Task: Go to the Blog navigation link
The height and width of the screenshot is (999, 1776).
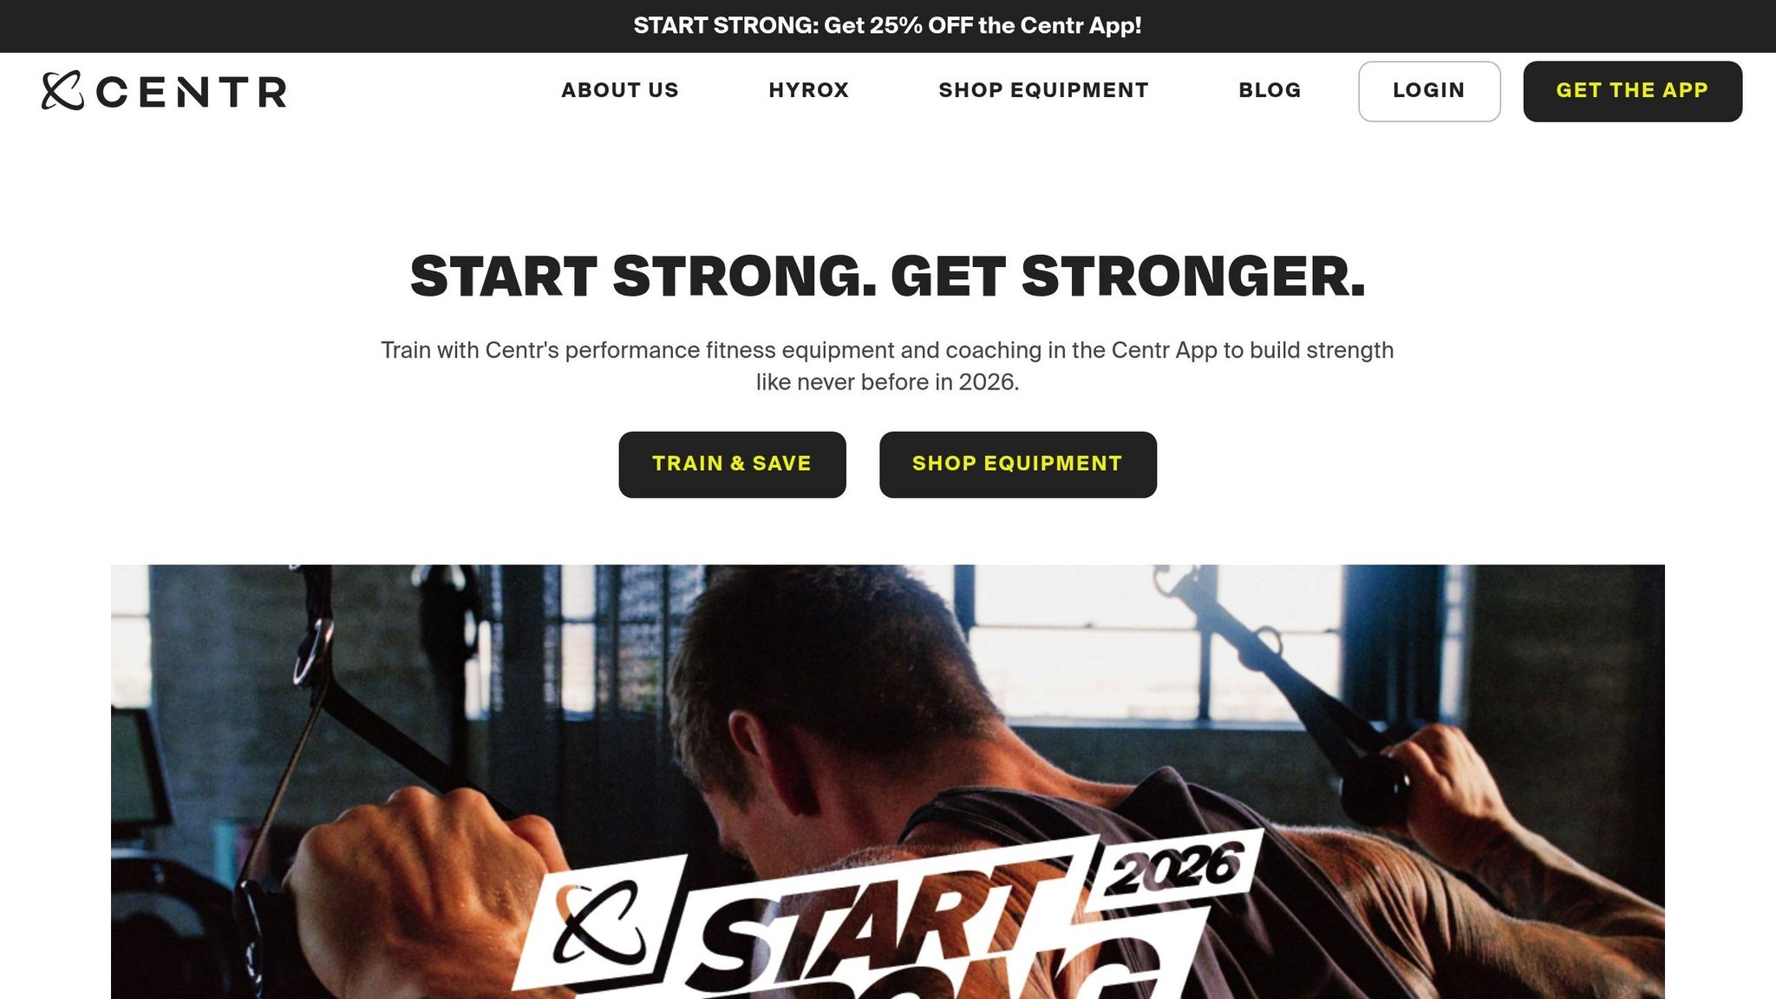Action: [1270, 90]
